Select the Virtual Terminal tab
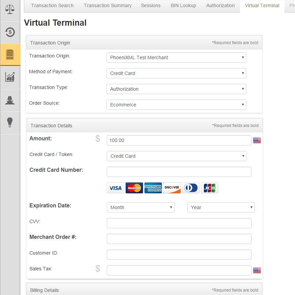295x295 pixels. [x=262, y=5]
